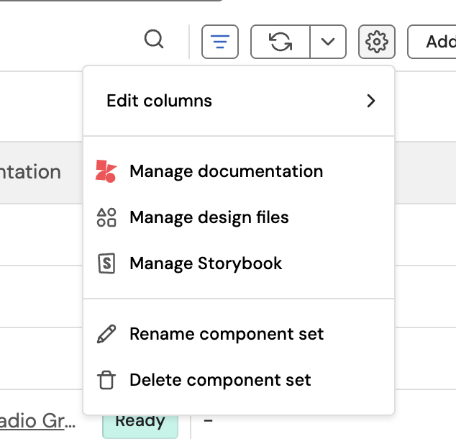Expand the dropdown arrow beside the sync button
456x439 pixels.
pos(328,42)
